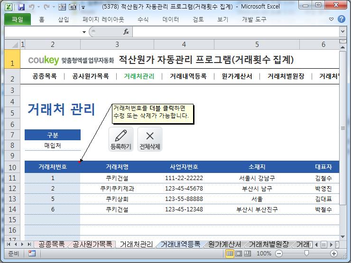Click the 공종목록 navigation link
The image size is (351, 263).
[x=45, y=76]
